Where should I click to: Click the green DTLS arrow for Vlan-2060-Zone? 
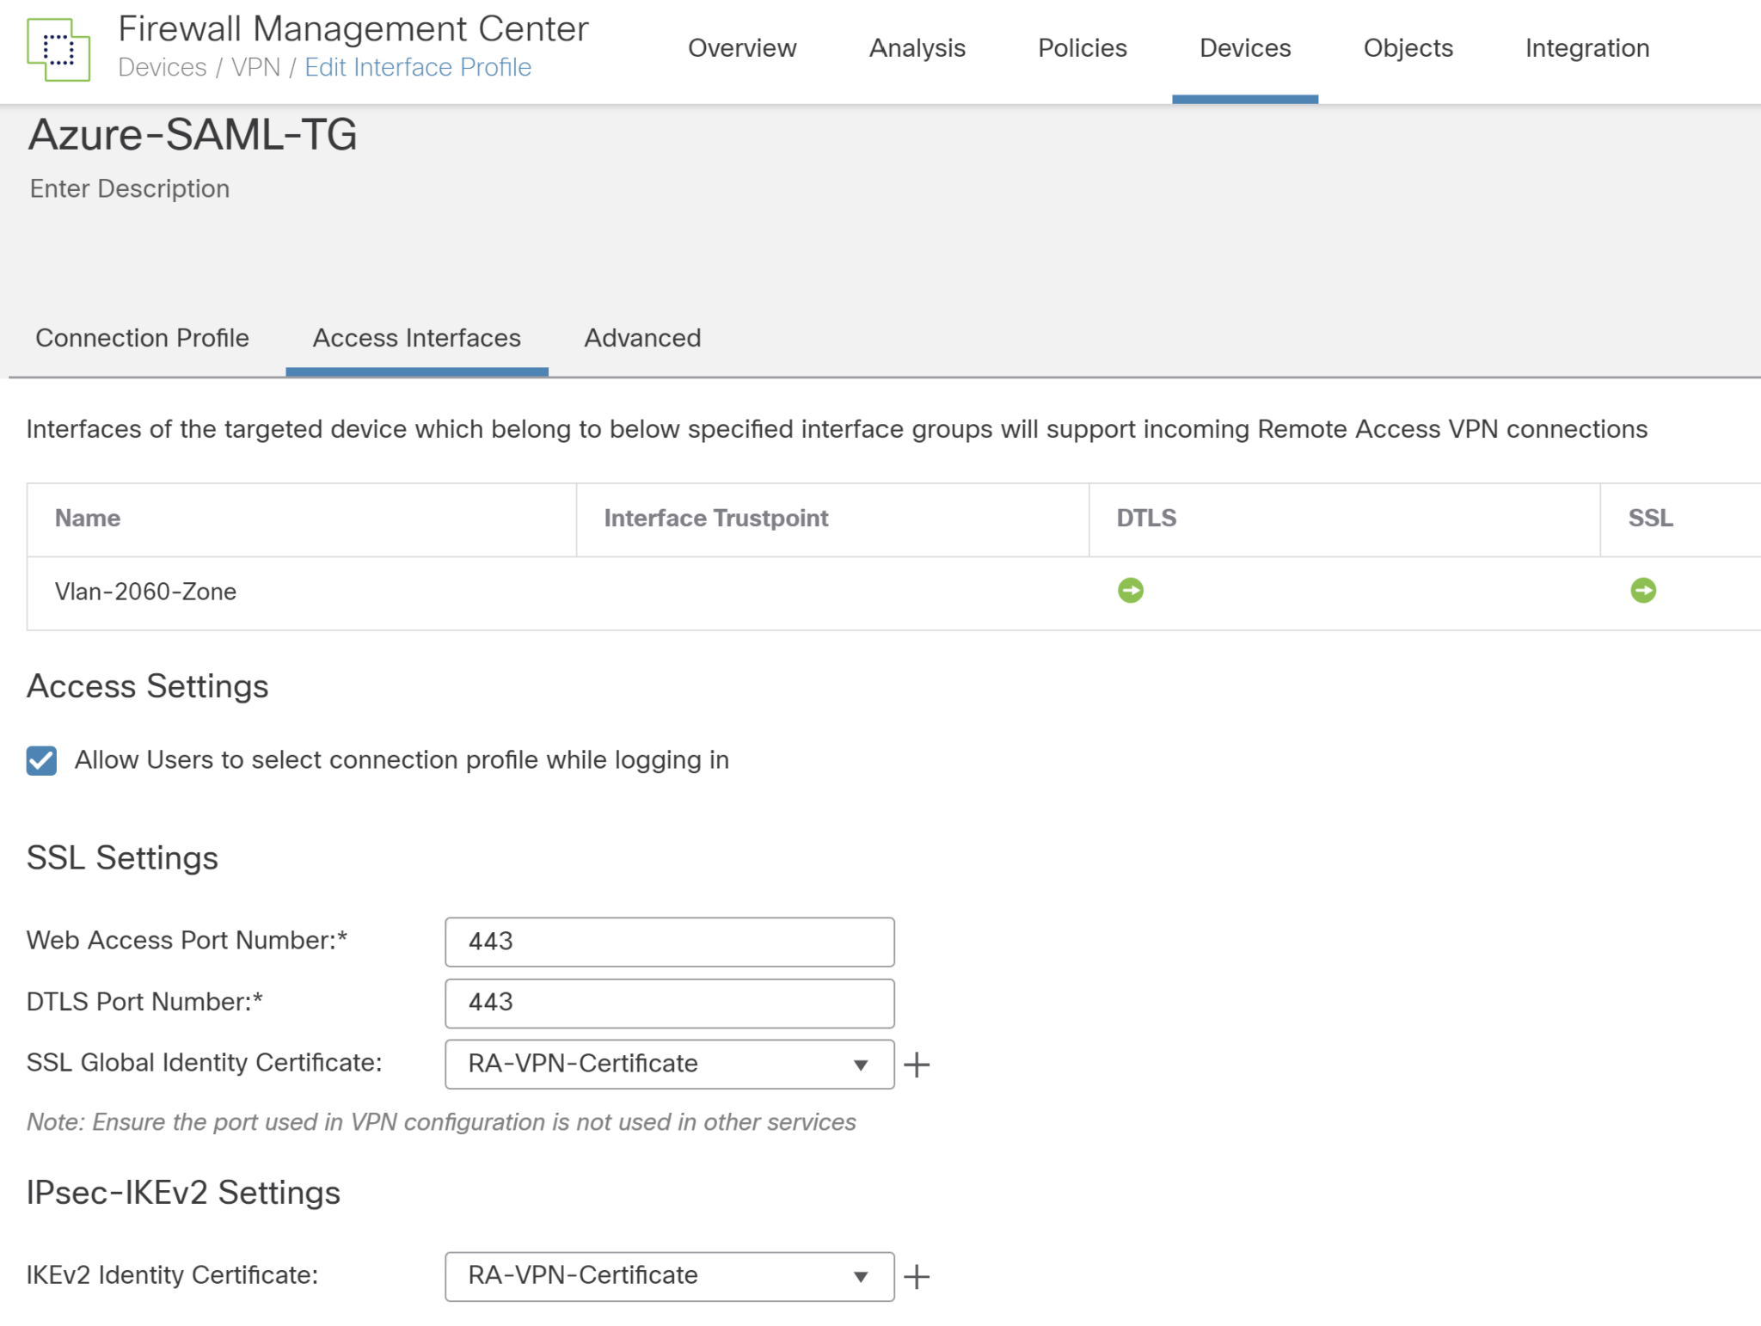coord(1132,590)
